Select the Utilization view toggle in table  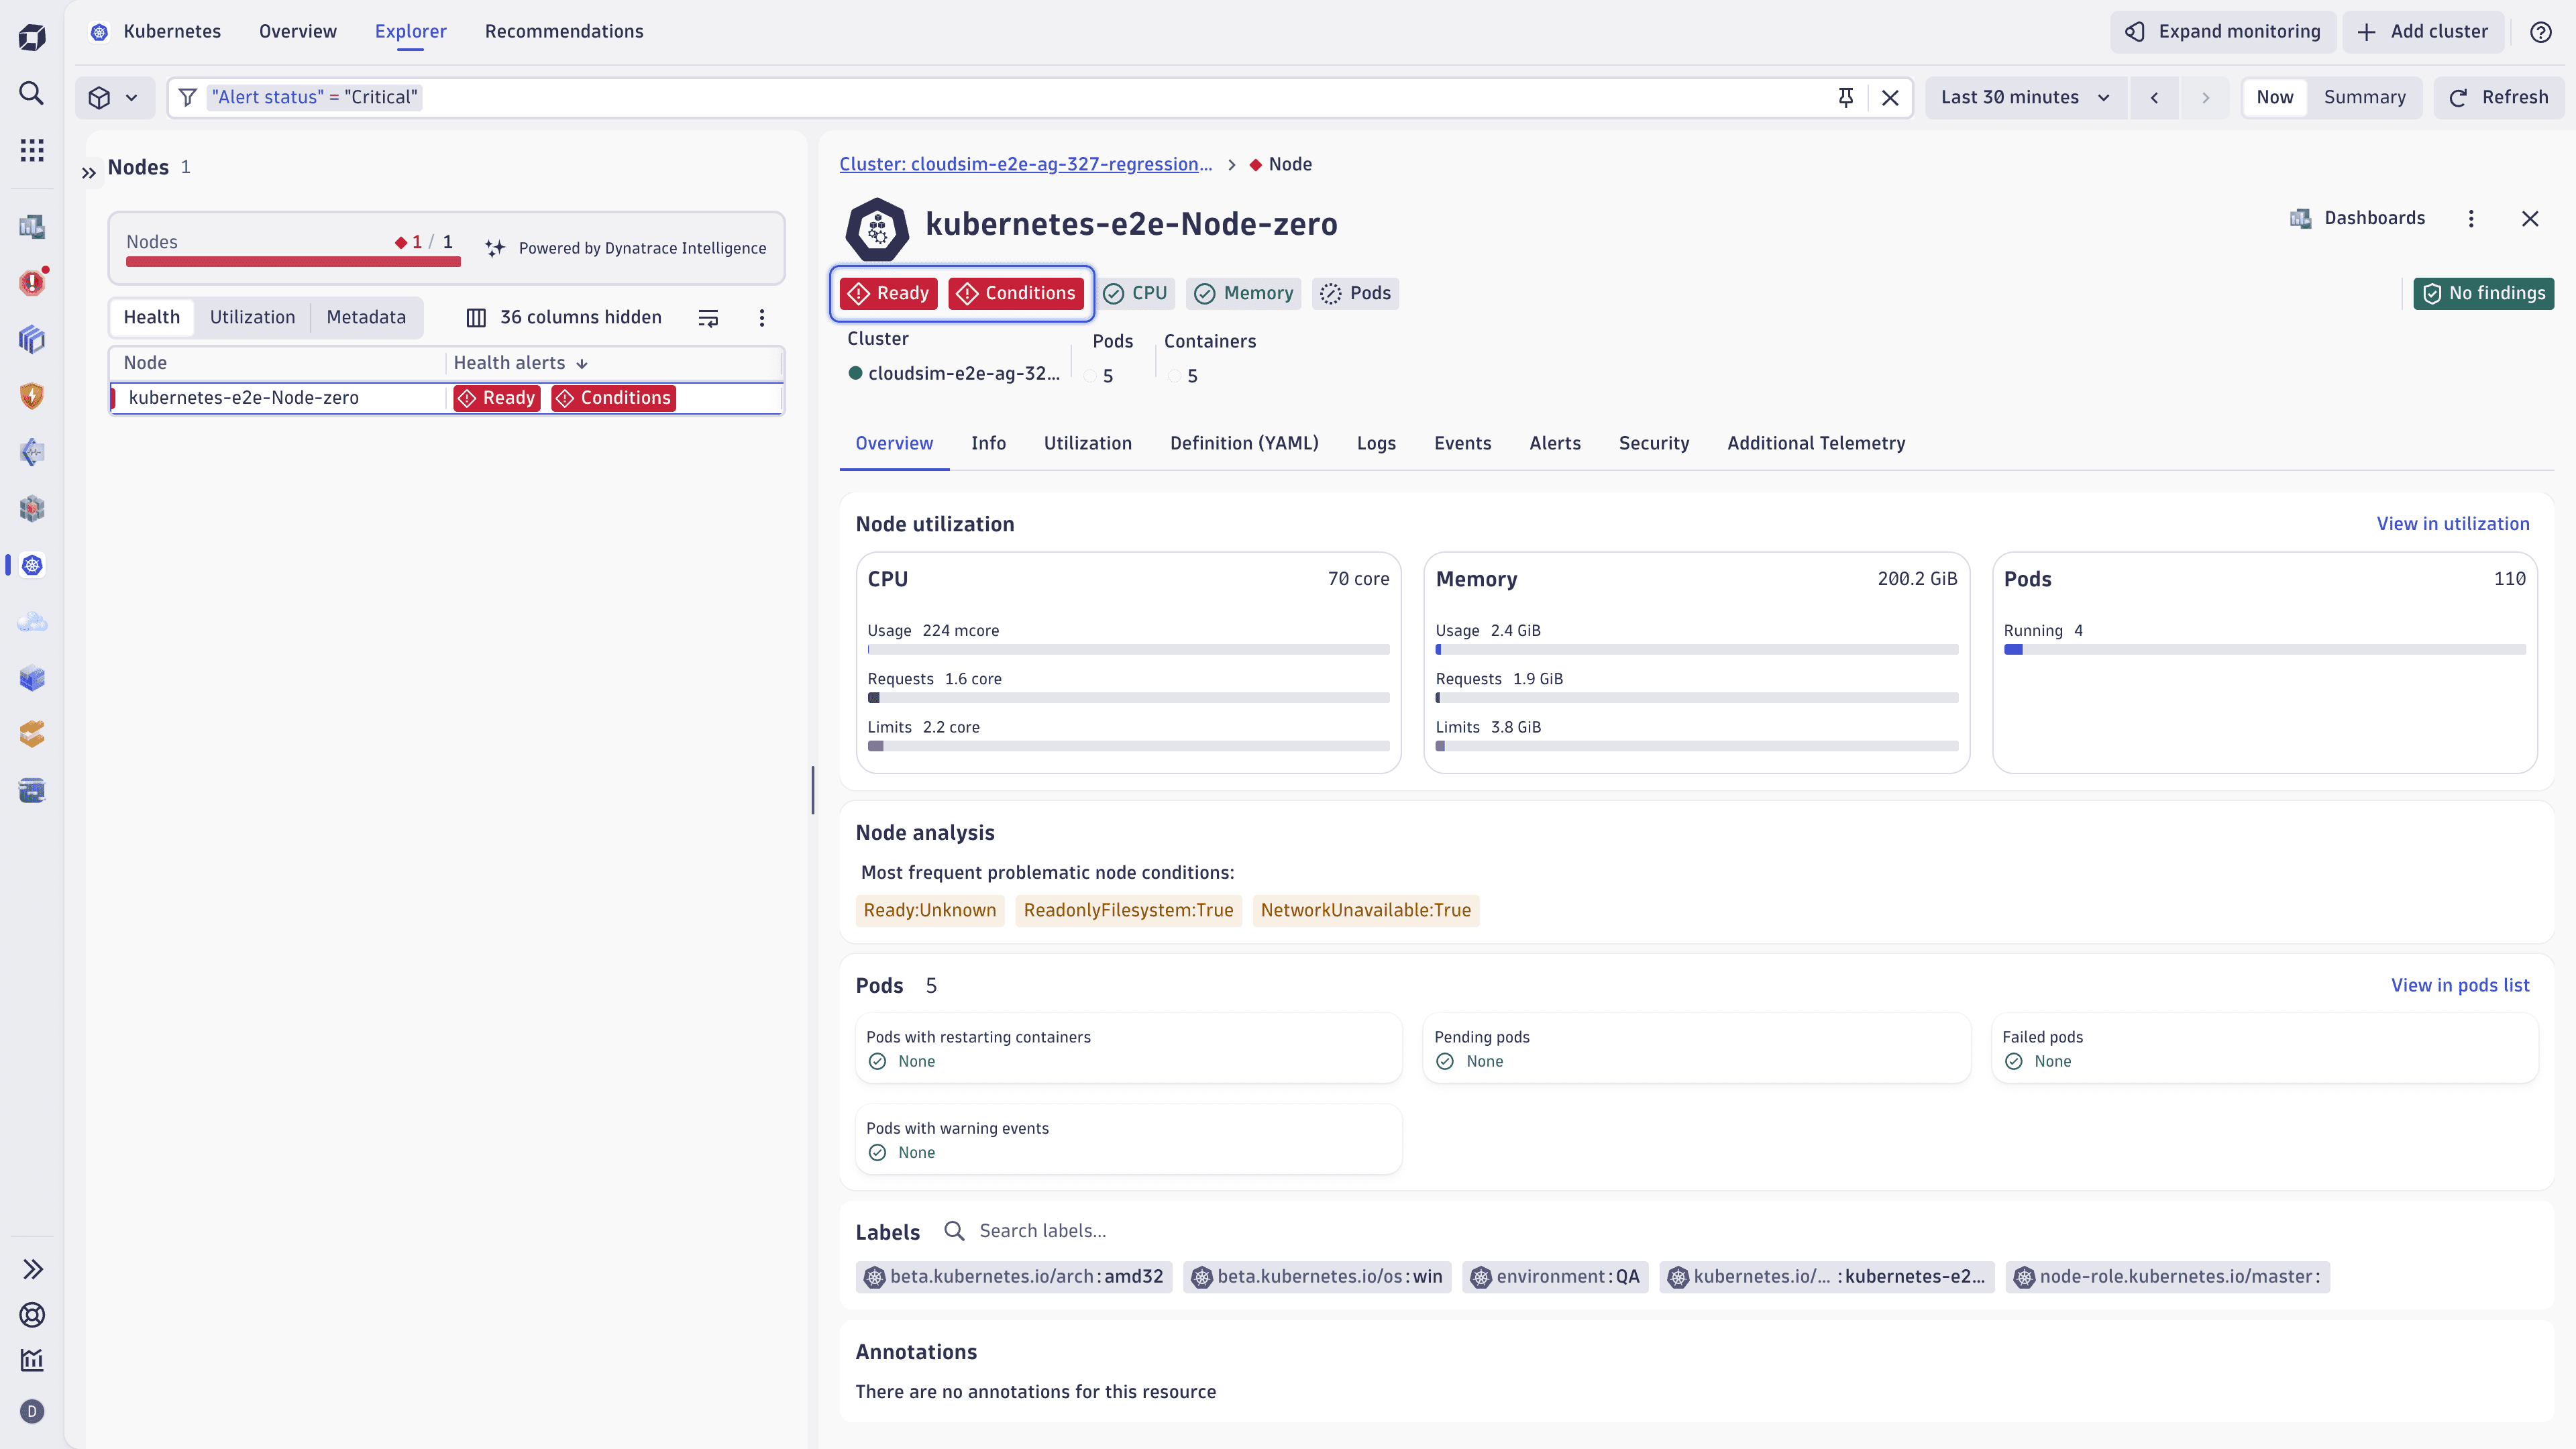[252, 317]
